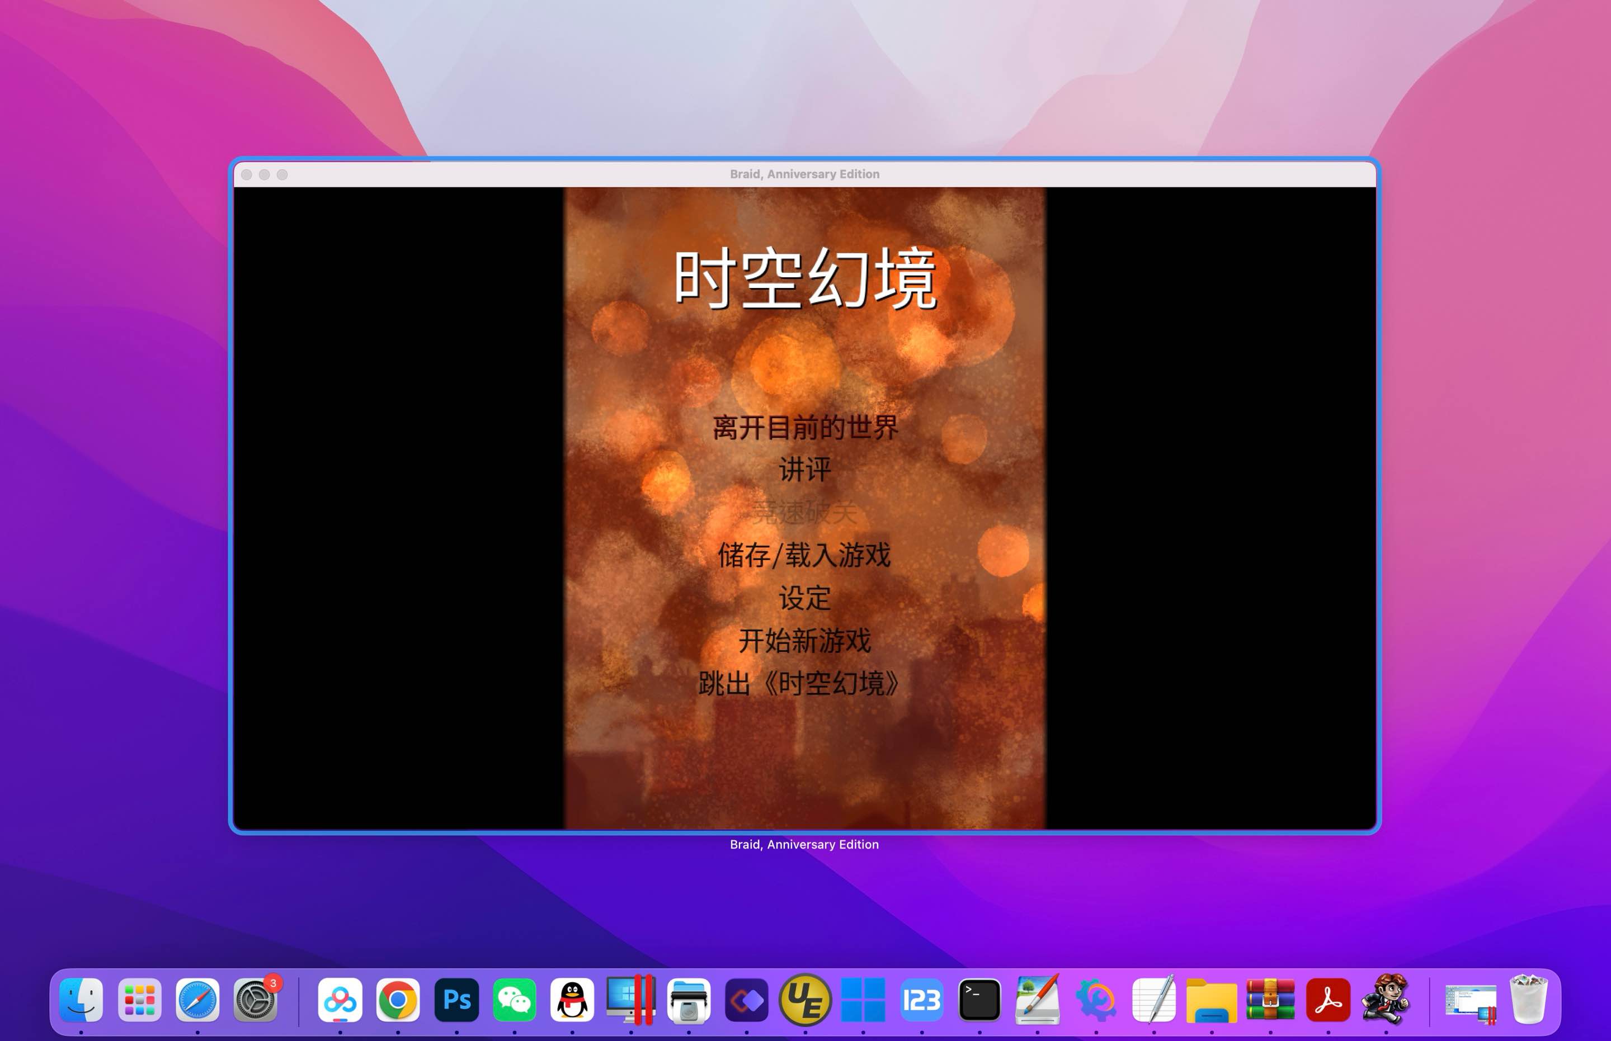Viewport: 1611px width, 1041px height.
Task: Open Launchpad from the dock
Action: click(x=139, y=999)
